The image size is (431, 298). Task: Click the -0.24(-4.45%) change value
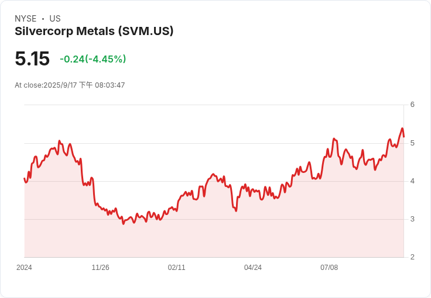[93, 59]
